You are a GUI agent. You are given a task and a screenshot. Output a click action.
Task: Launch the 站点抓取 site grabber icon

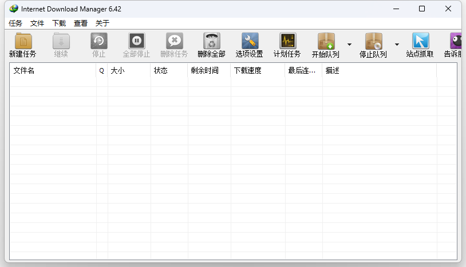coord(420,41)
